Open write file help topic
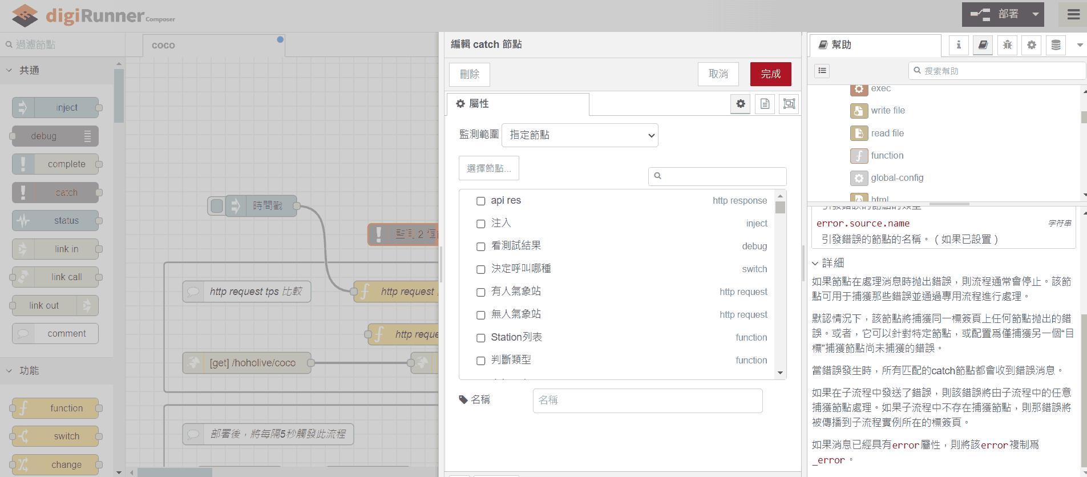 tap(888, 111)
